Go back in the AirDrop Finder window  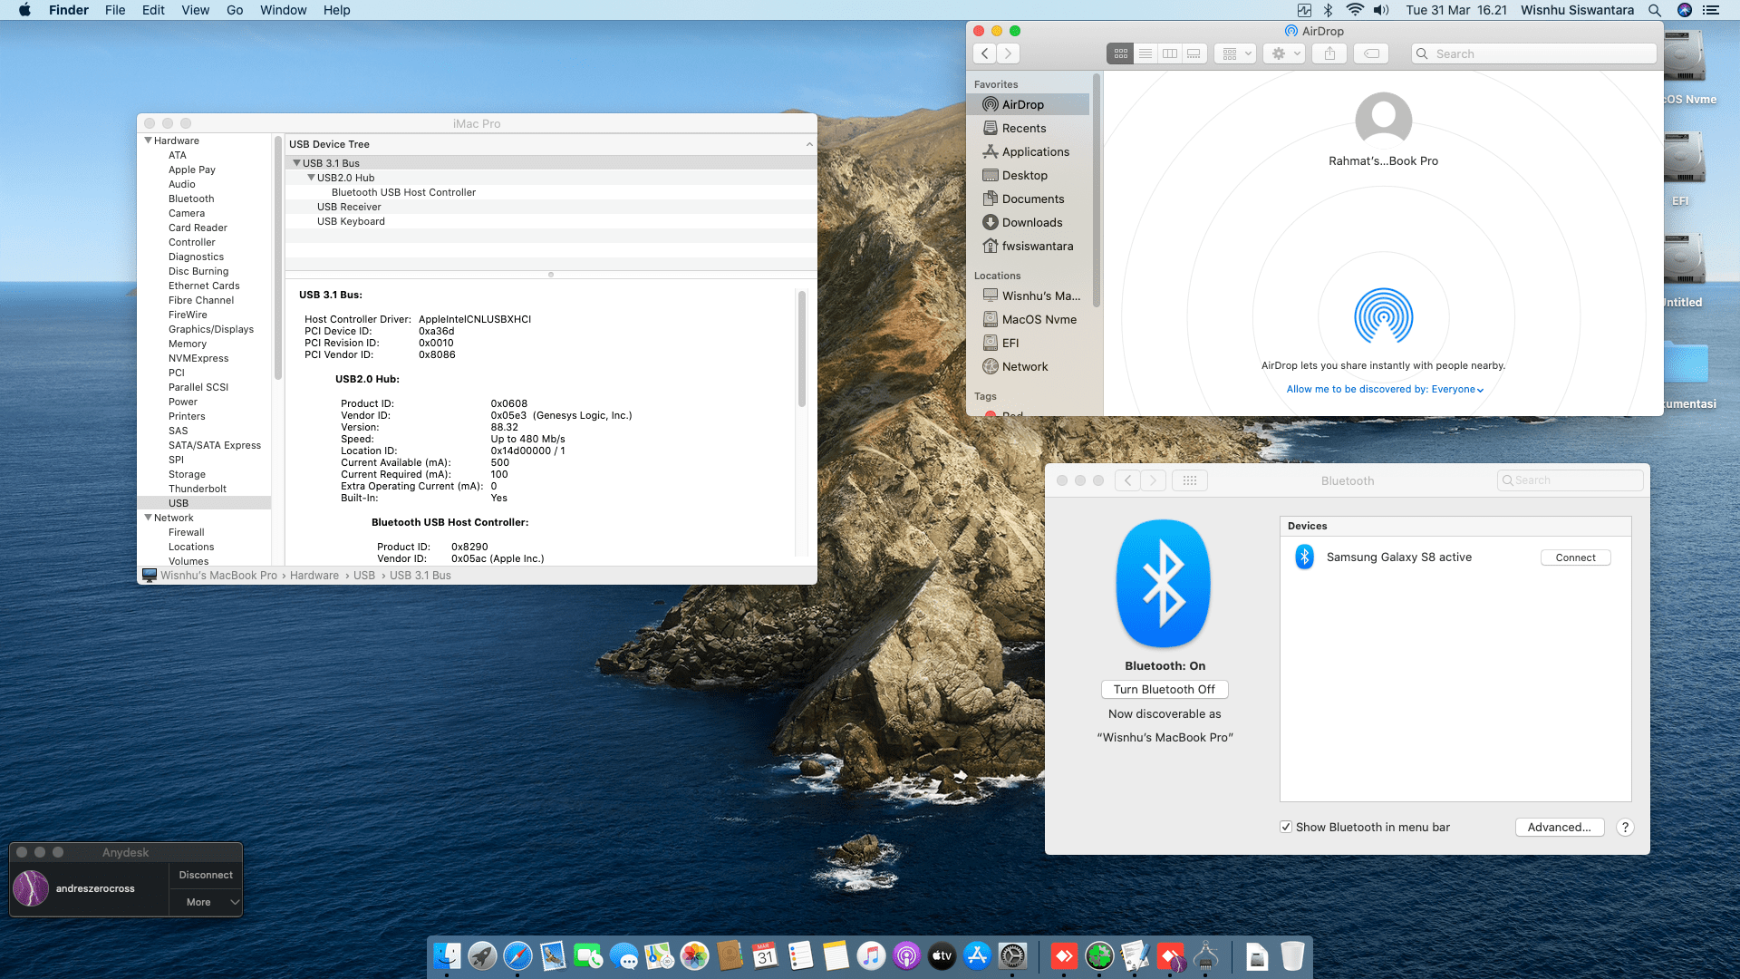pos(984,53)
